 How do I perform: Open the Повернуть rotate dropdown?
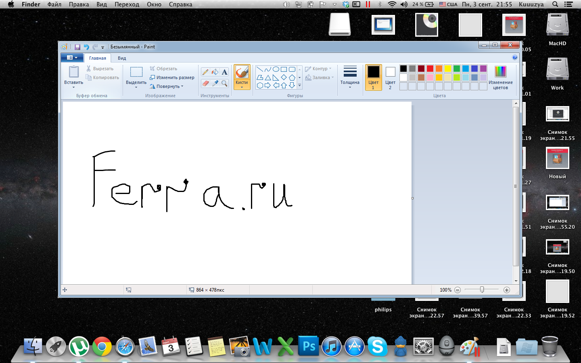pos(167,86)
